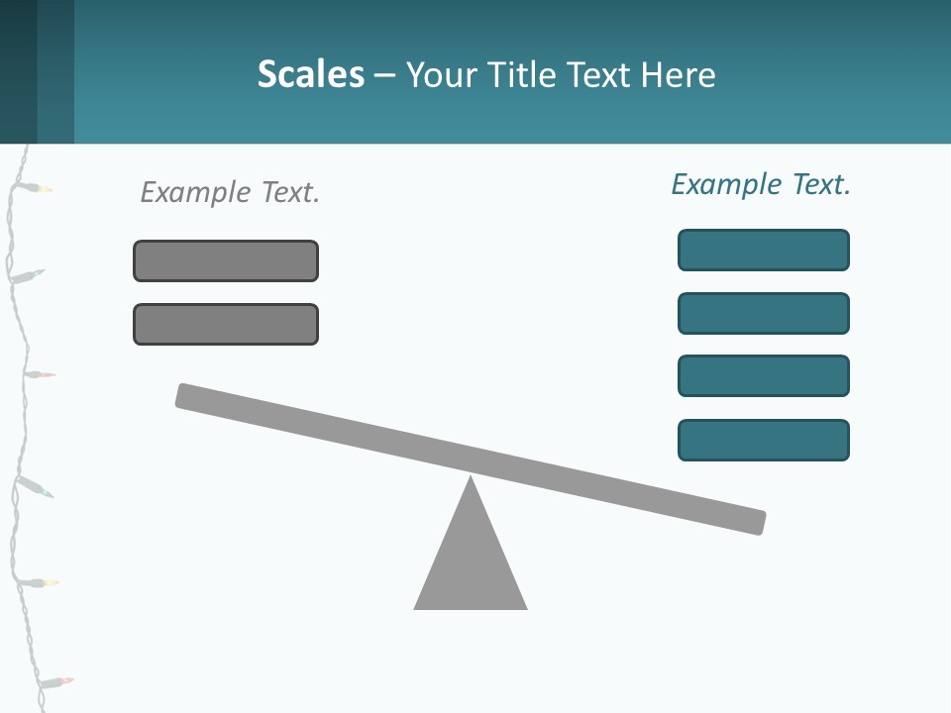The image size is (951, 713).
Task: Click the lower yellow bulb on light string
Action: point(47,582)
